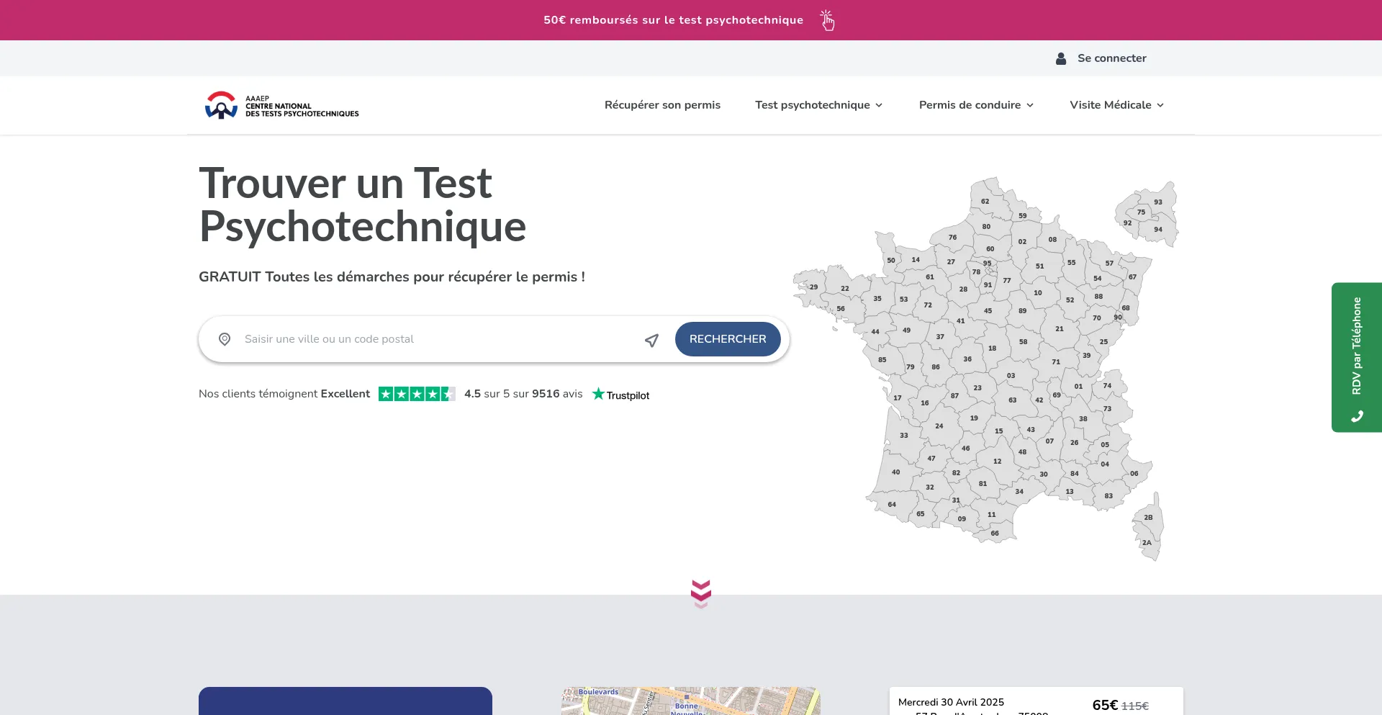Click the geolocation arrow icon
The height and width of the screenshot is (715, 1382).
[651, 340]
